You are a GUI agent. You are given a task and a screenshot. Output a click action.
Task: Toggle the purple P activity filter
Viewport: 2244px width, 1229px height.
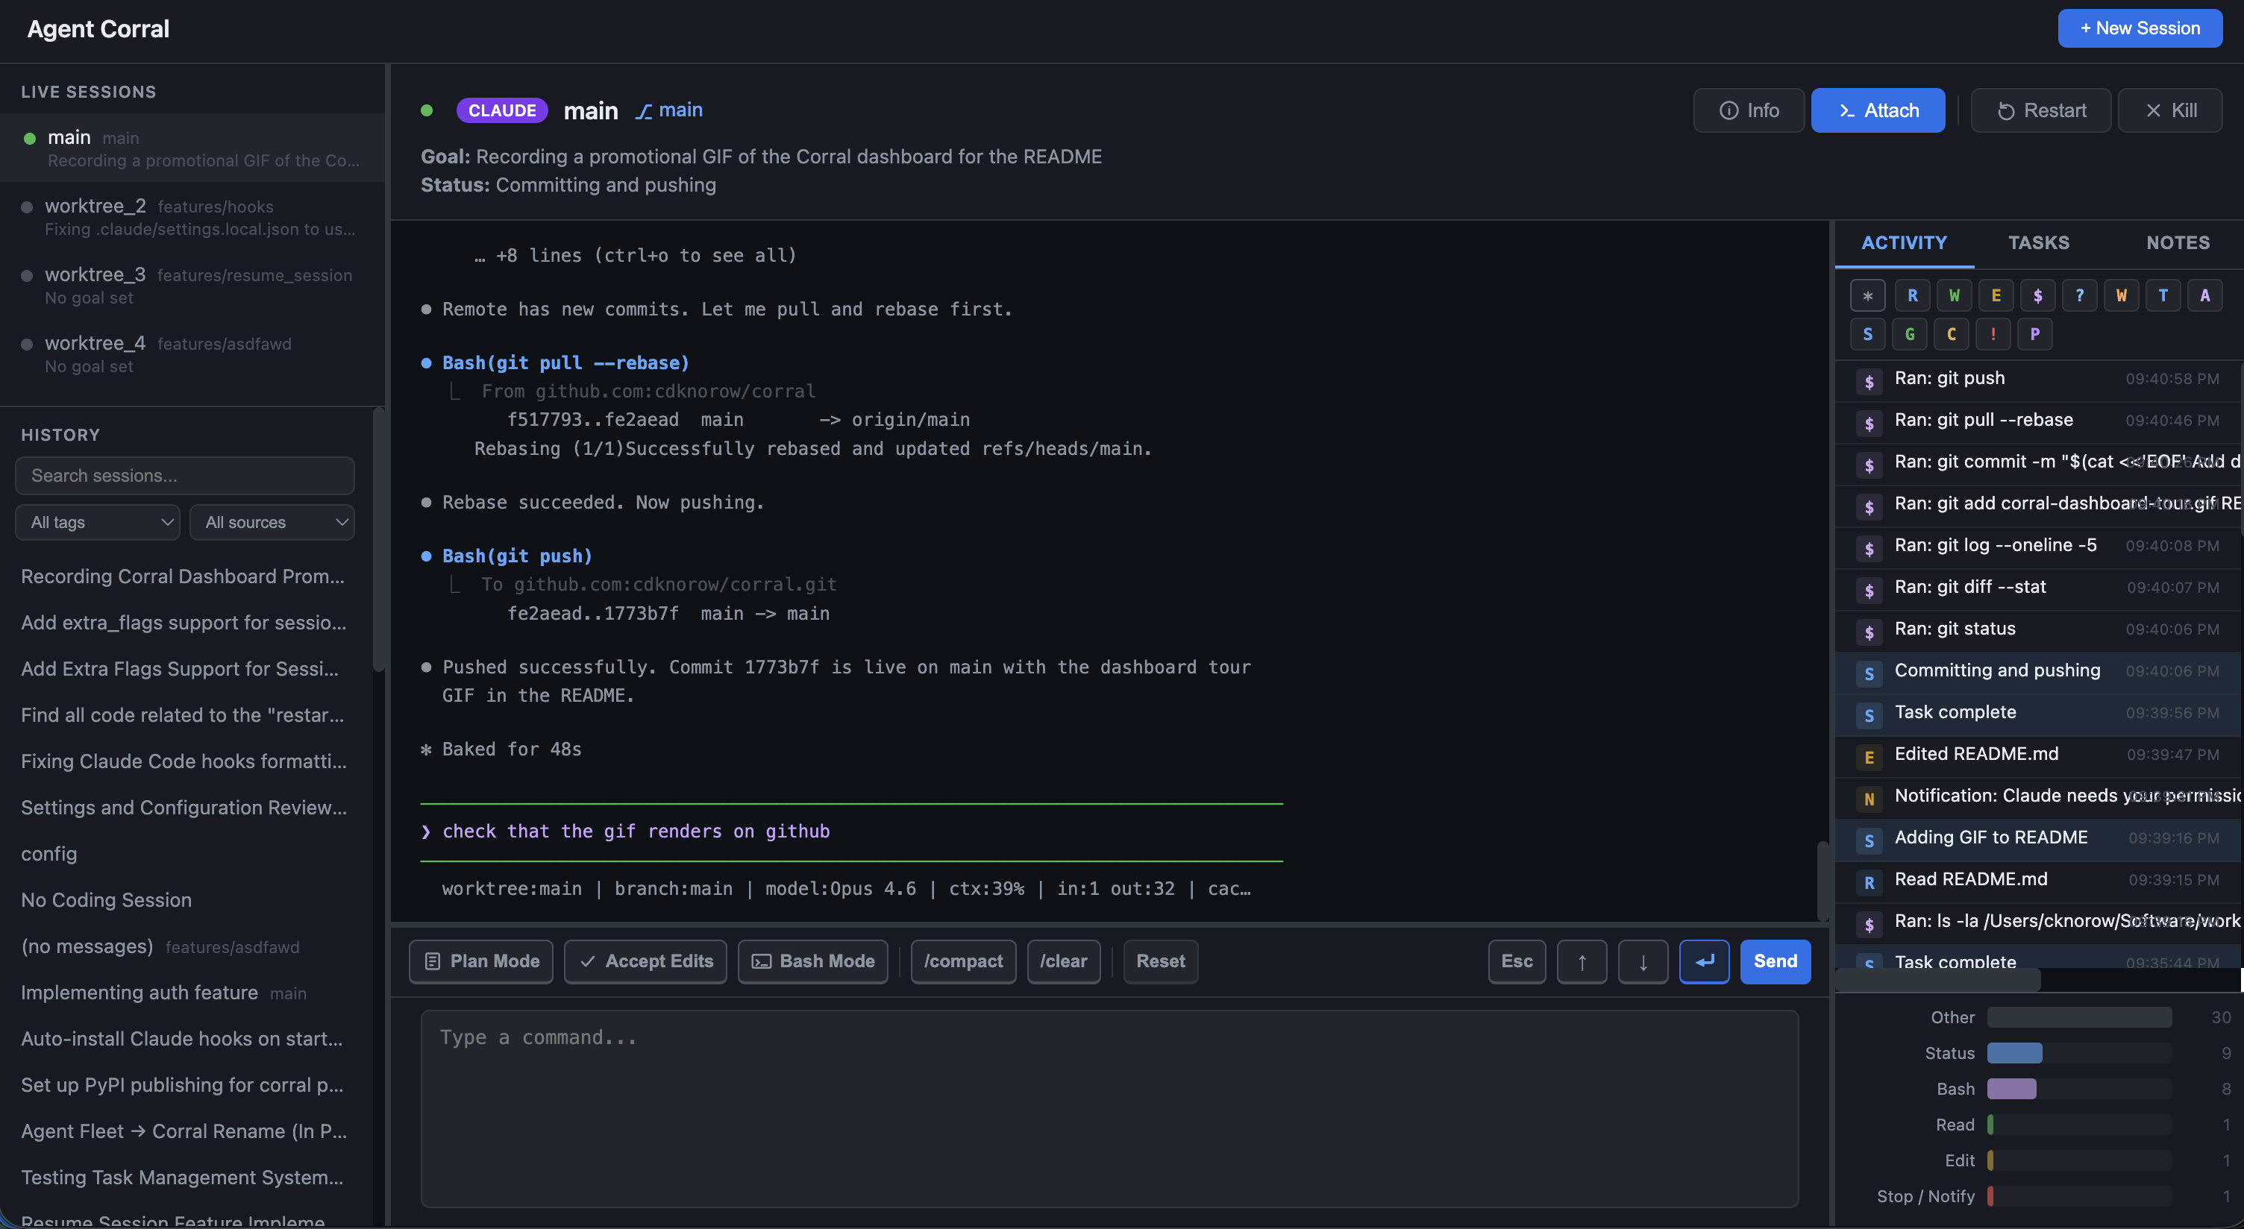[x=2034, y=333]
